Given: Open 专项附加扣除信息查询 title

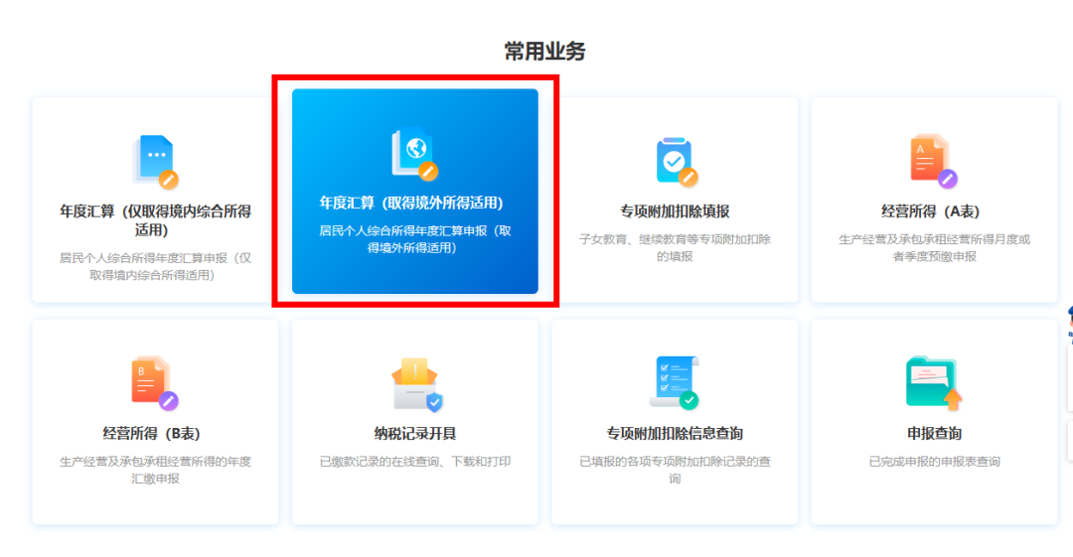Looking at the screenshot, I should tap(675, 433).
